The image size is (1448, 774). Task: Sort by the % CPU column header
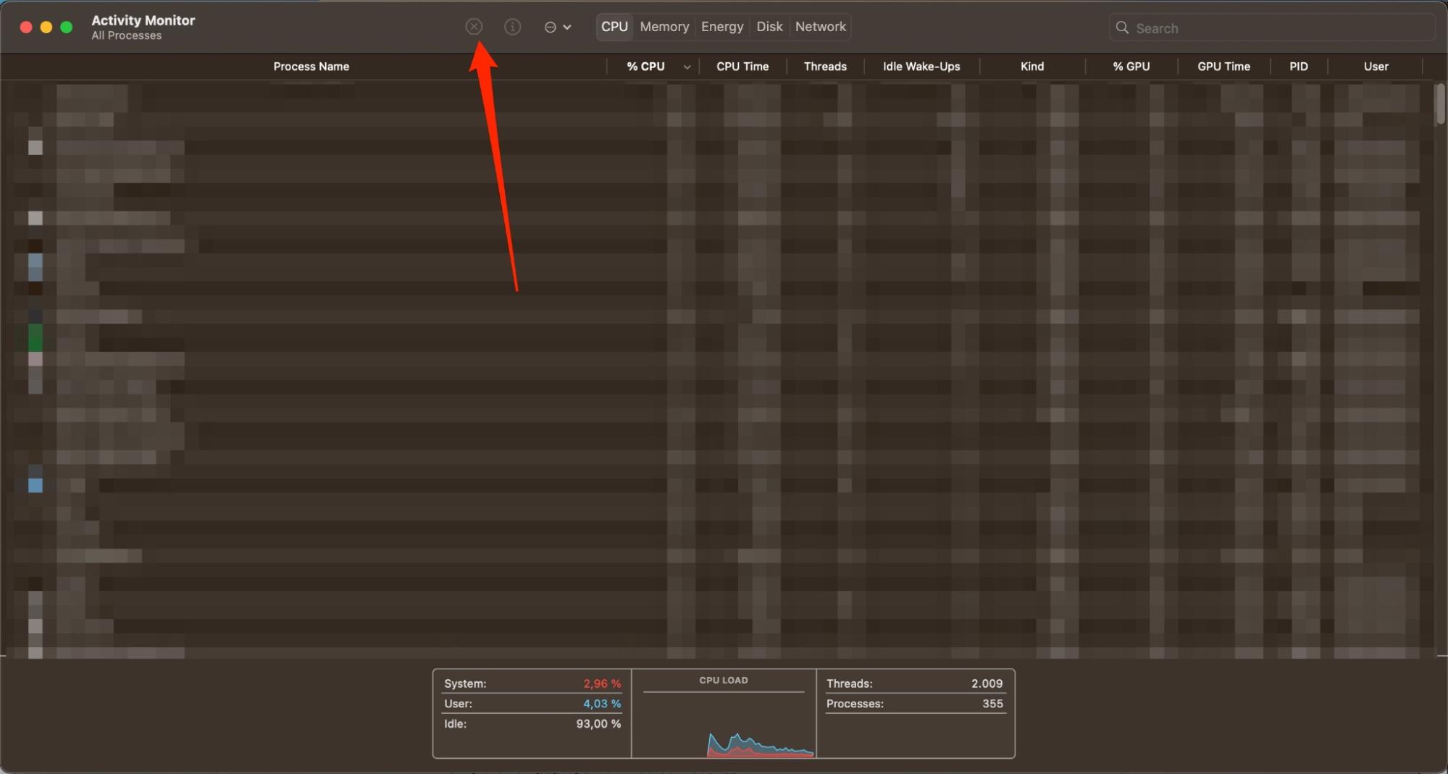click(x=645, y=67)
